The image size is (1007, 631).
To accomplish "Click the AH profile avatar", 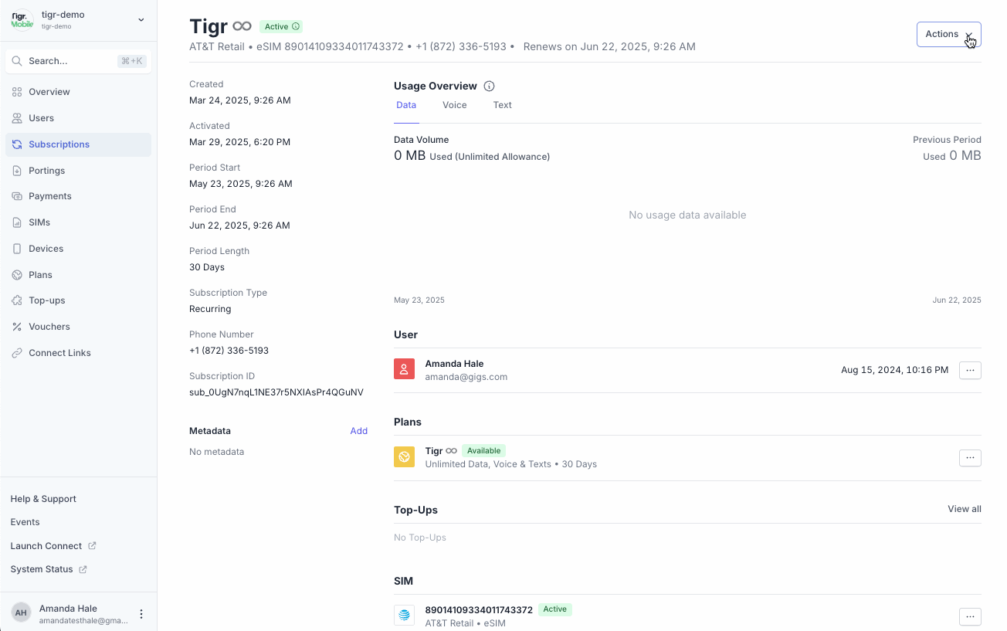I will [x=21, y=613].
